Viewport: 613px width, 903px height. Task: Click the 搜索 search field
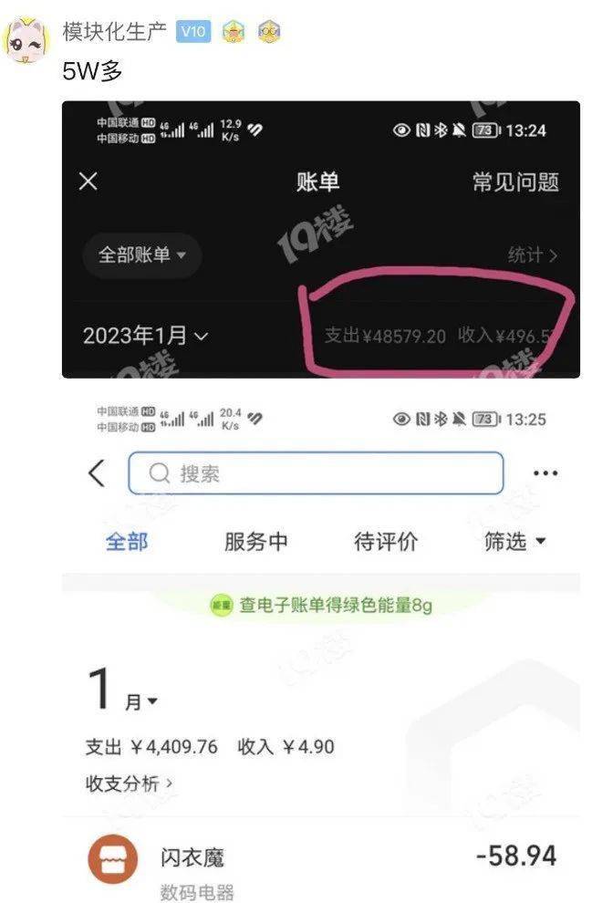click(316, 473)
